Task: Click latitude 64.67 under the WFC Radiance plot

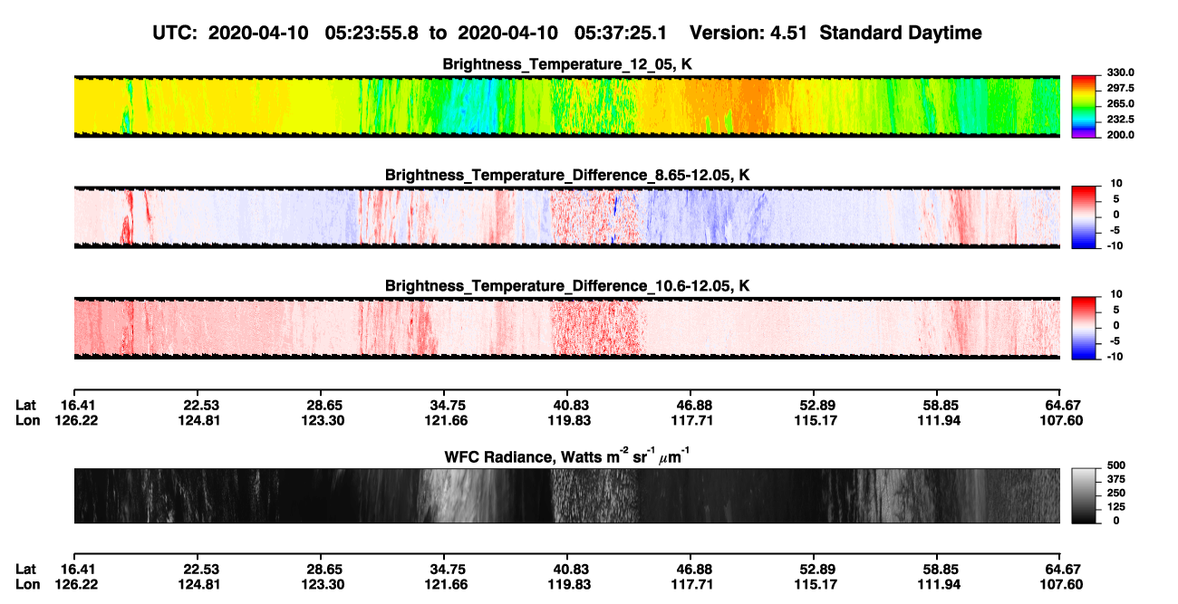Action: 1064,569
